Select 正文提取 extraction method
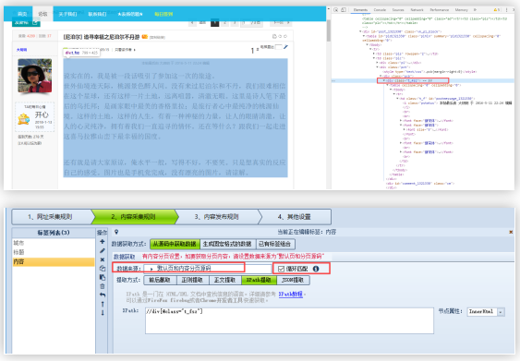Image resolution: width=520 pixels, height=361 pixels. pos(225,280)
